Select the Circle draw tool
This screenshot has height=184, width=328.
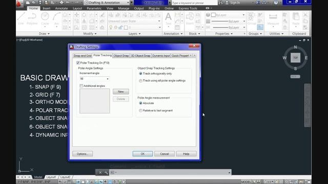pyautogui.click(x=45, y=18)
